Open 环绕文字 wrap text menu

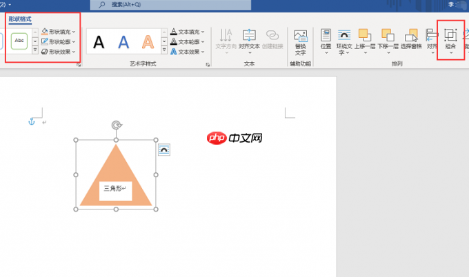point(344,42)
